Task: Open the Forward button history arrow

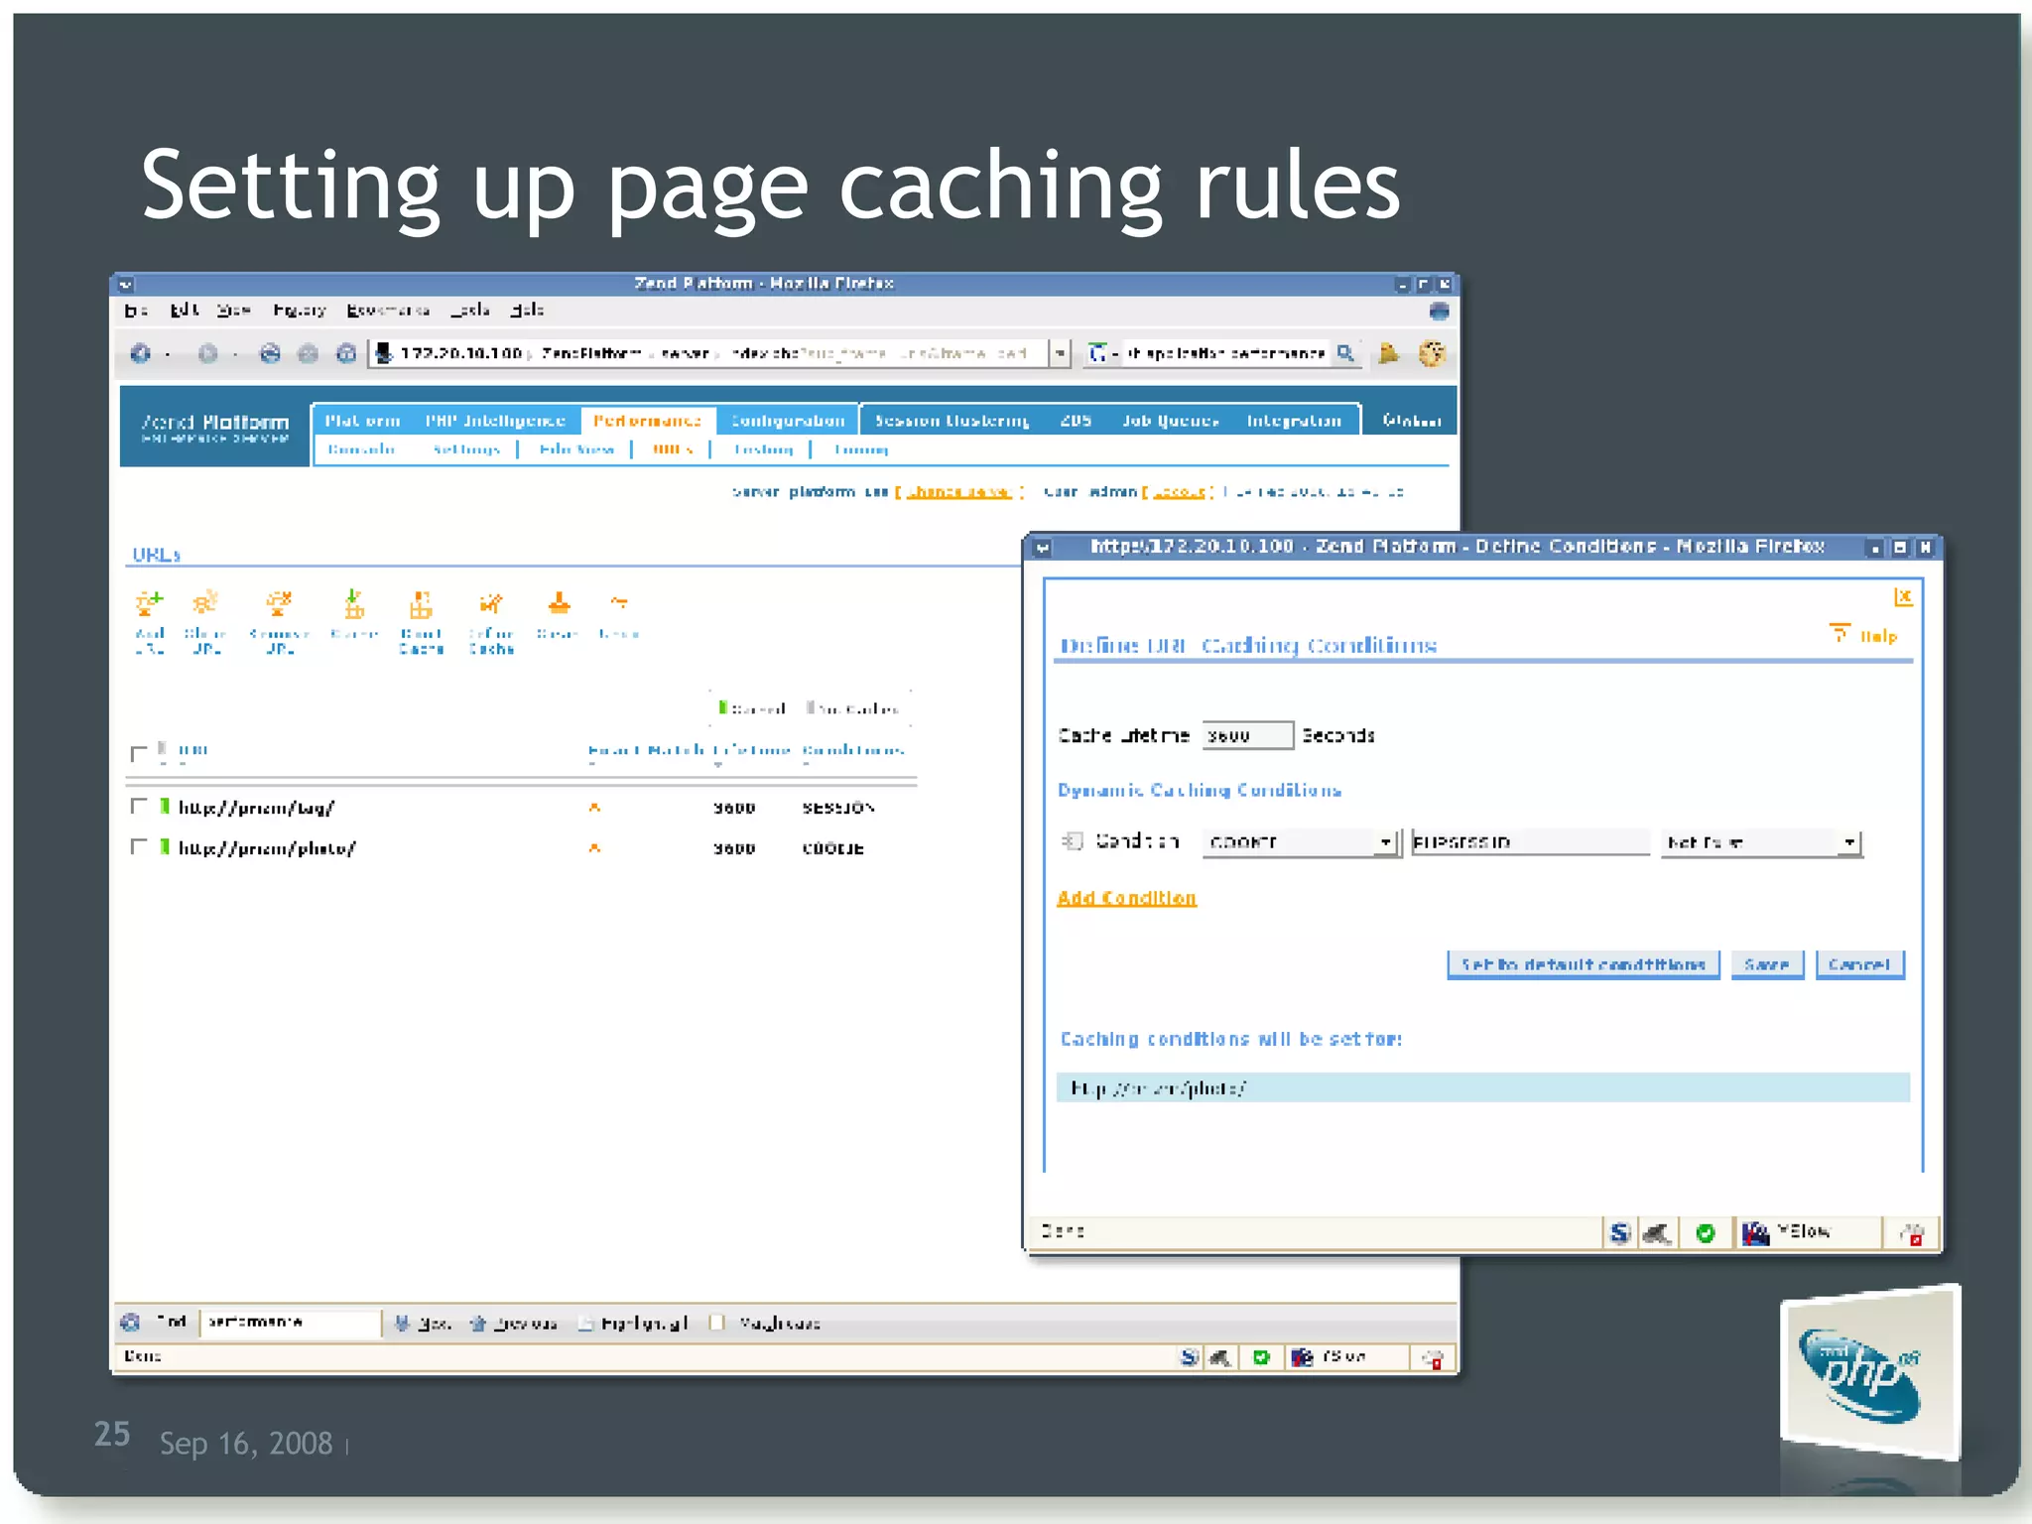Action: (235, 354)
